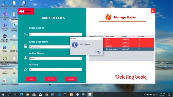This screenshot has width=173, height=97.
Task: Click the Quantity input field
Action: [56, 70]
